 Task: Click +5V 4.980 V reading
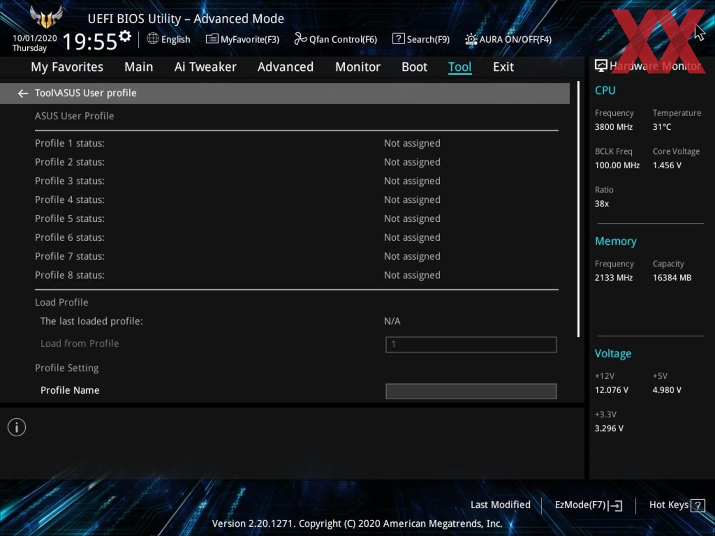(667, 390)
